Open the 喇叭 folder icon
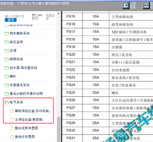 pos(7,77)
